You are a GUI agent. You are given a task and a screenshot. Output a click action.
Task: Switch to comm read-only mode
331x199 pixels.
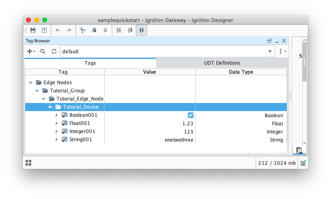[x=130, y=30]
